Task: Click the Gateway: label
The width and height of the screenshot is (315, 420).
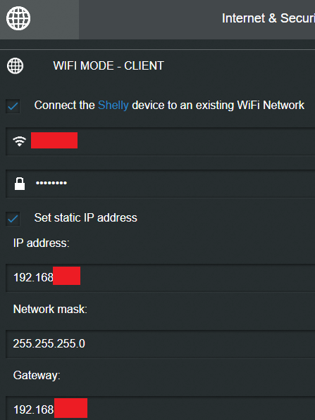Action: pyautogui.click(x=37, y=376)
